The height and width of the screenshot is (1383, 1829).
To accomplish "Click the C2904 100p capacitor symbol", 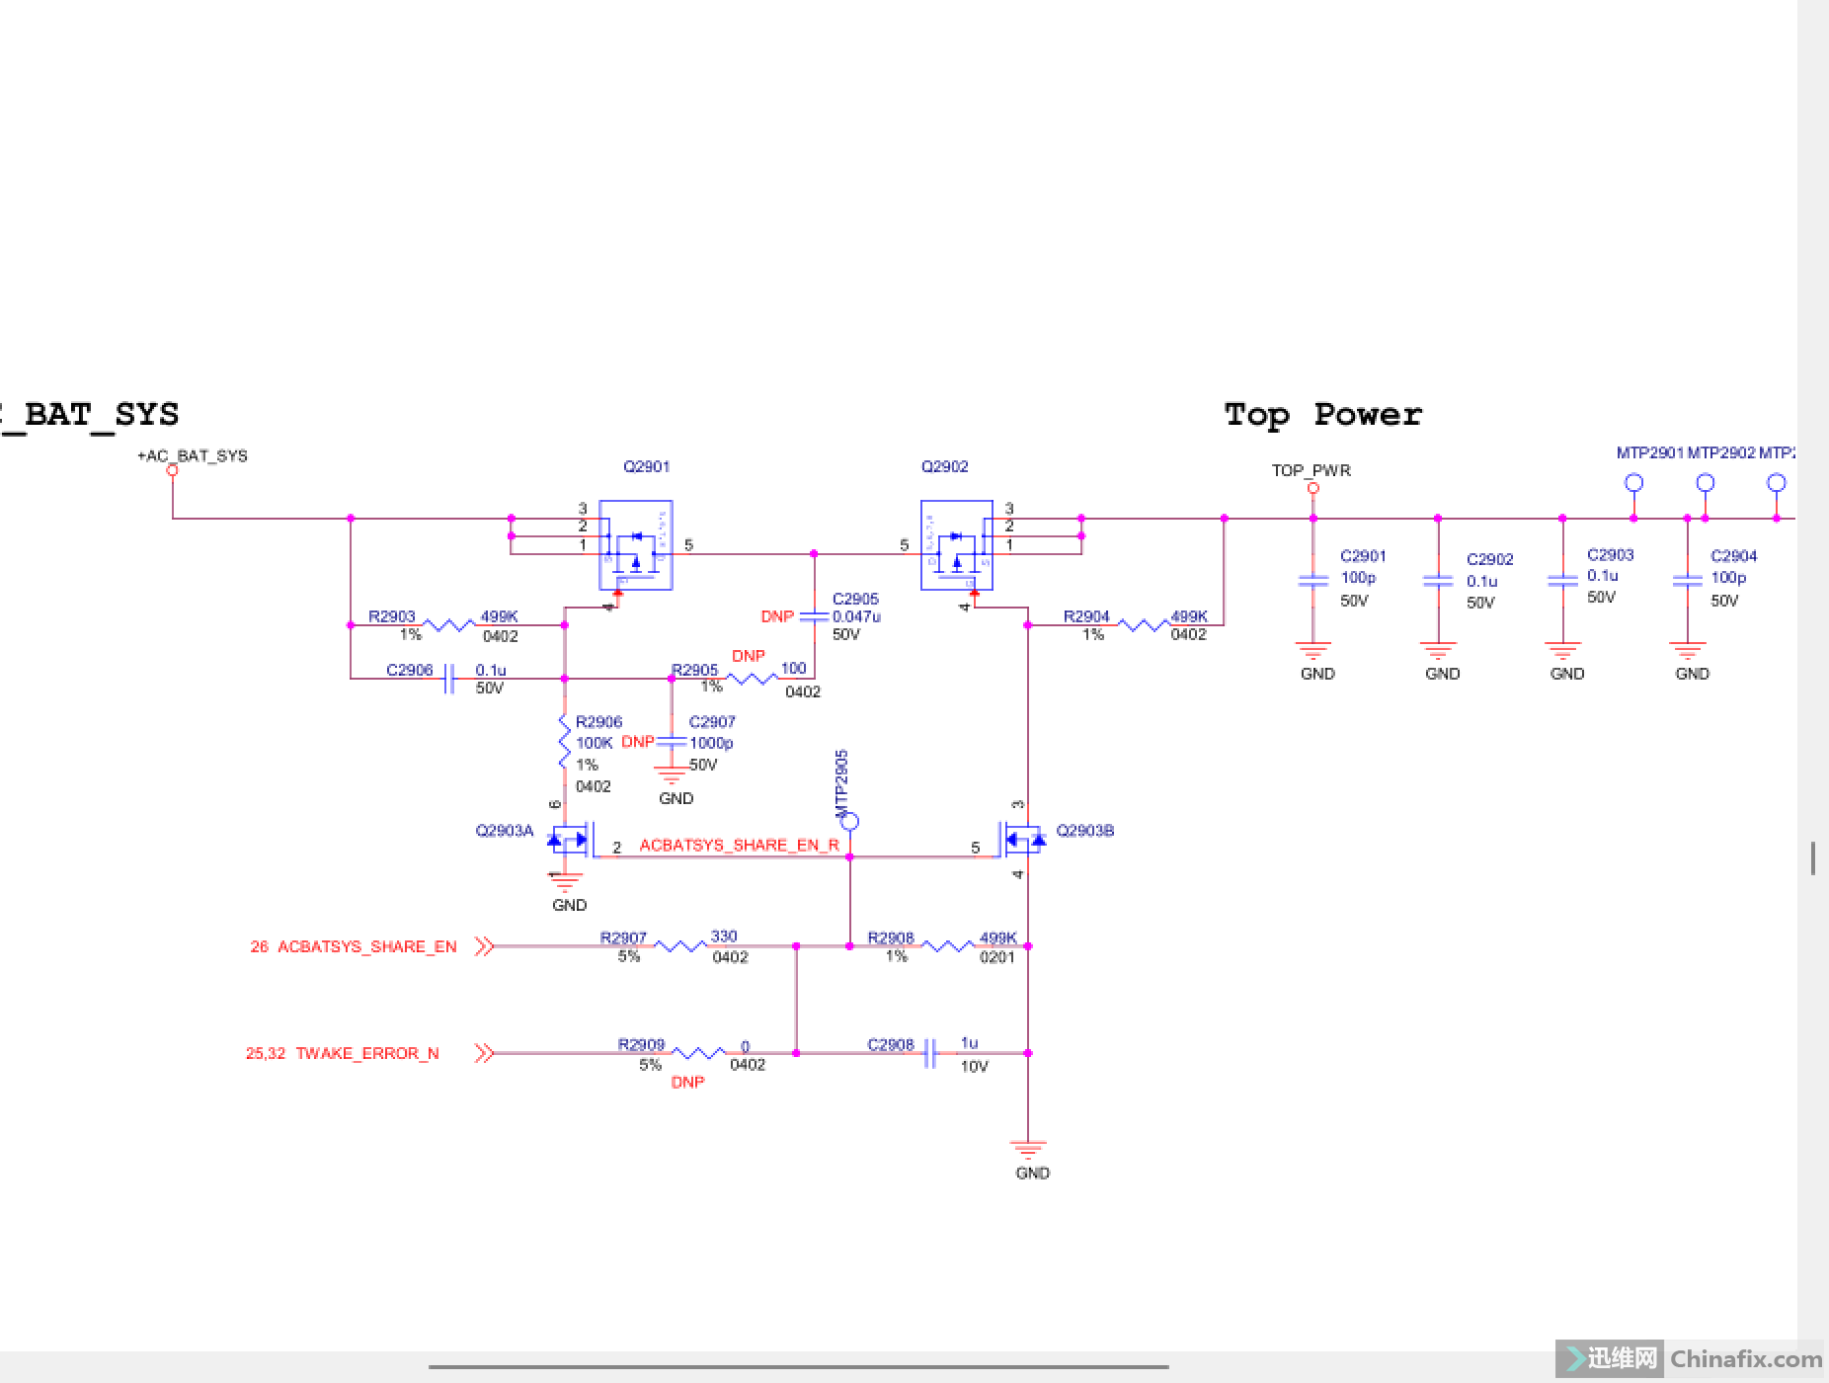I will (x=1688, y=581).
